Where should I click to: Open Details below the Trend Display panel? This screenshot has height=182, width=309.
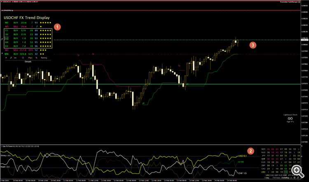[28, 62]
